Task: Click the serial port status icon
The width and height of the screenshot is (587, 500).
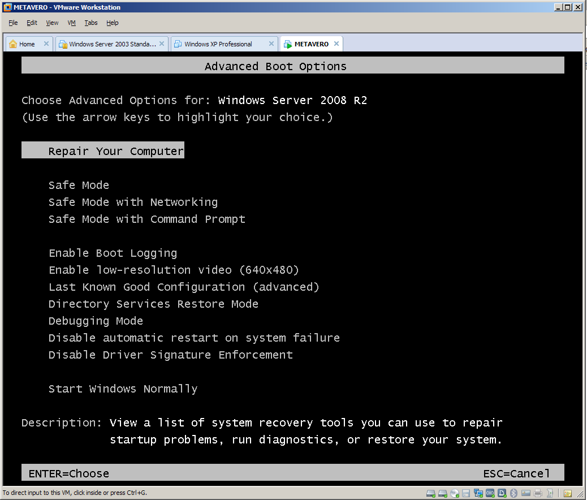Action: click(x=490, y=493)
